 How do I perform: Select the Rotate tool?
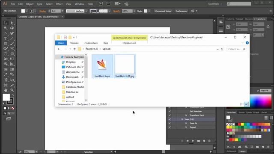pyautogui.click(x=6, y=54)
